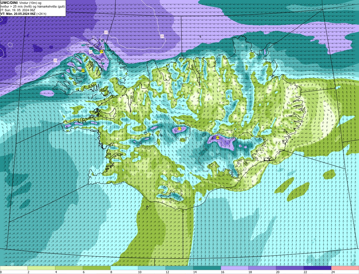
Task: Click the 16–18 m/s lavender legend swatch
Action: coord(235,268)
